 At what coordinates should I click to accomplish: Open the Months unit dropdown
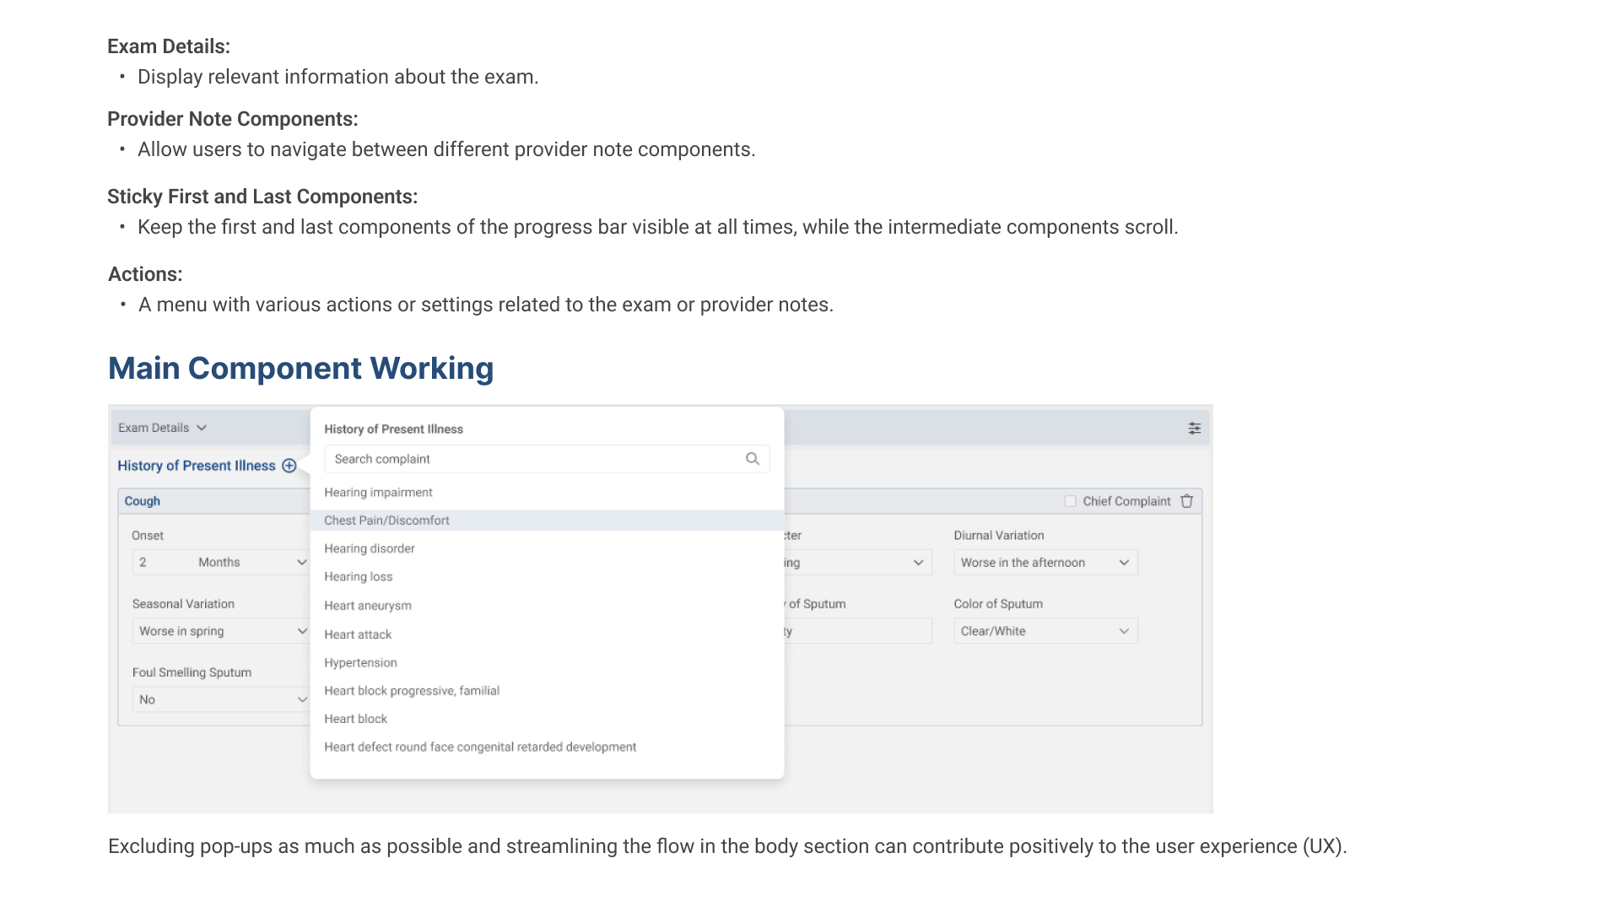point(251,563)
